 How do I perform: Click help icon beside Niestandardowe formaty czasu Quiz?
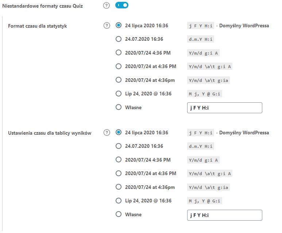106,6
